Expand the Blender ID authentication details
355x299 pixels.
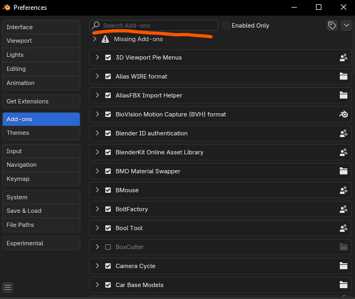97,133
